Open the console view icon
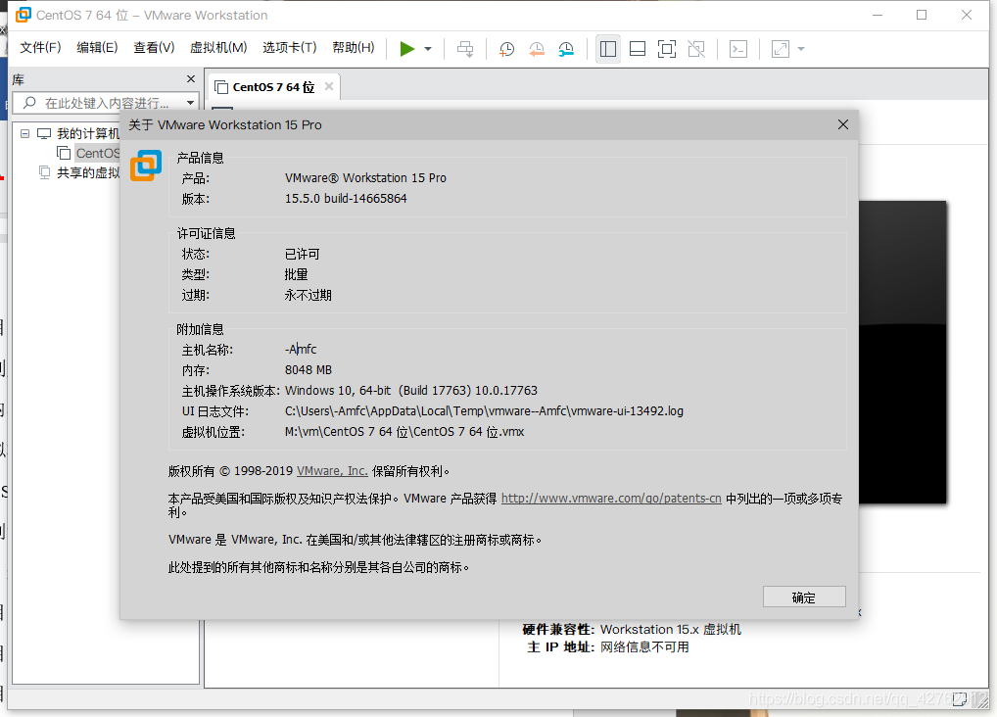The image size is (997, 717). 738,49
